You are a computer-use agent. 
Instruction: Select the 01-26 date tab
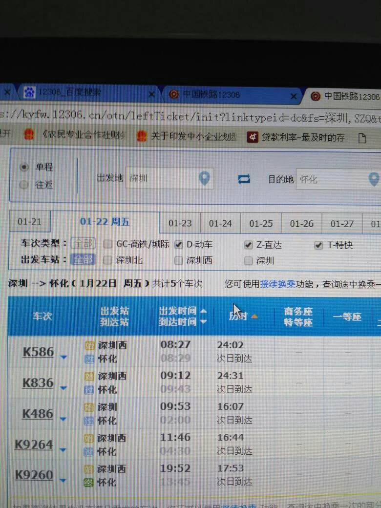point(302,224)
